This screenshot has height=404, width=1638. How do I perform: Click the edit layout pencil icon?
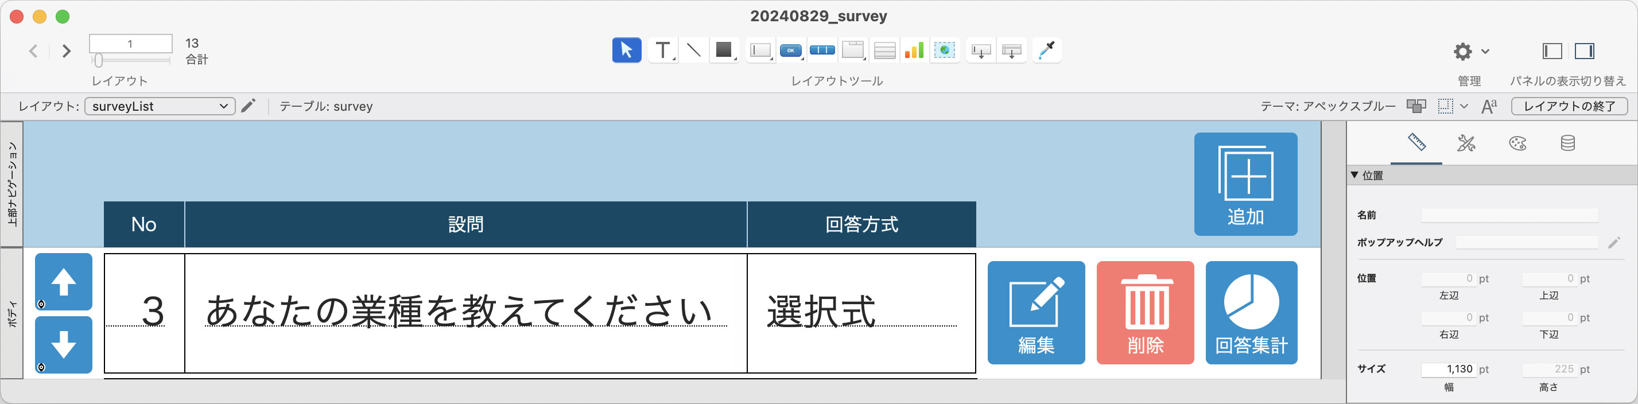[249, 106]
